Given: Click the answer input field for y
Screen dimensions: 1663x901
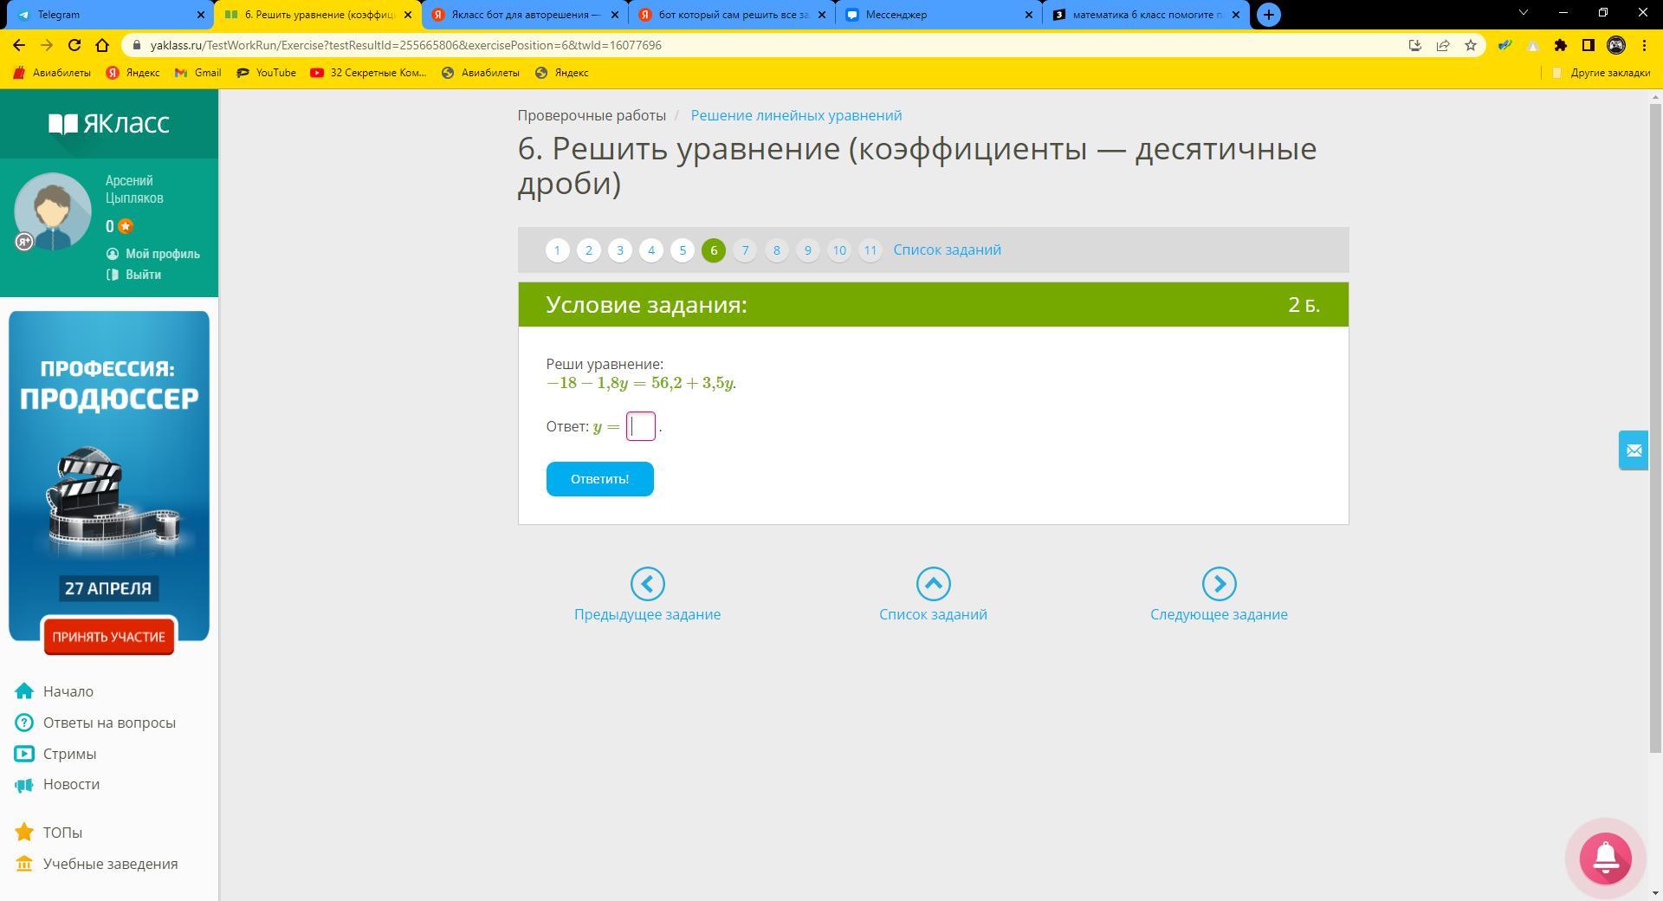Looking at the screenshot, I should (641, 426).
